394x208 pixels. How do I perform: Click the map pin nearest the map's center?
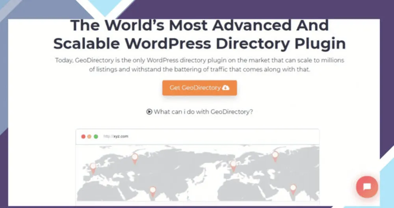pos(233,165)
